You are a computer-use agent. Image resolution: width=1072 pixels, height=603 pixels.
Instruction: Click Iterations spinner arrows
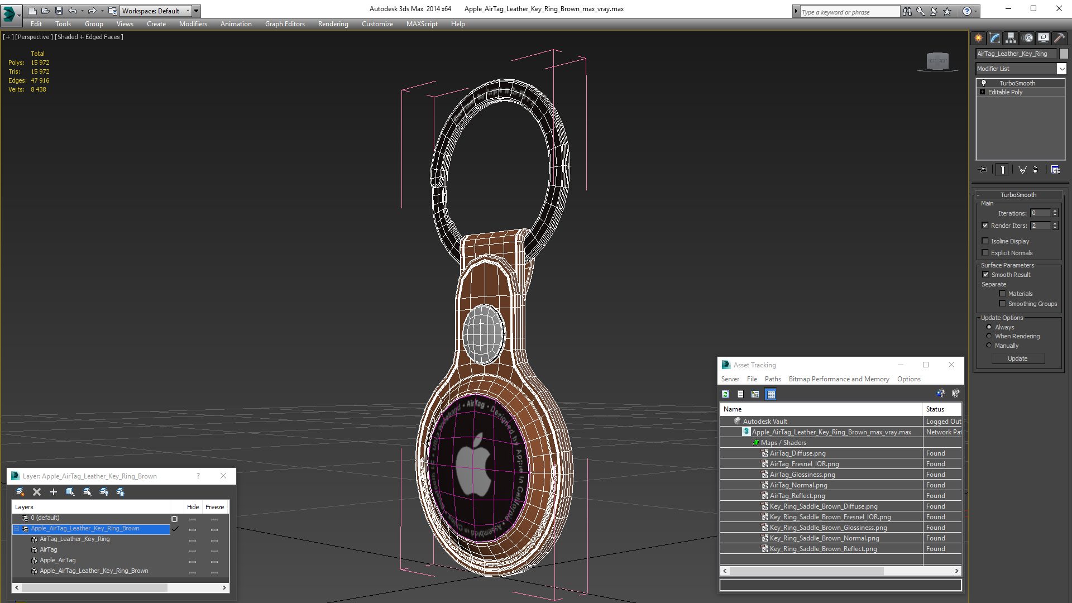pos(1055,213)
